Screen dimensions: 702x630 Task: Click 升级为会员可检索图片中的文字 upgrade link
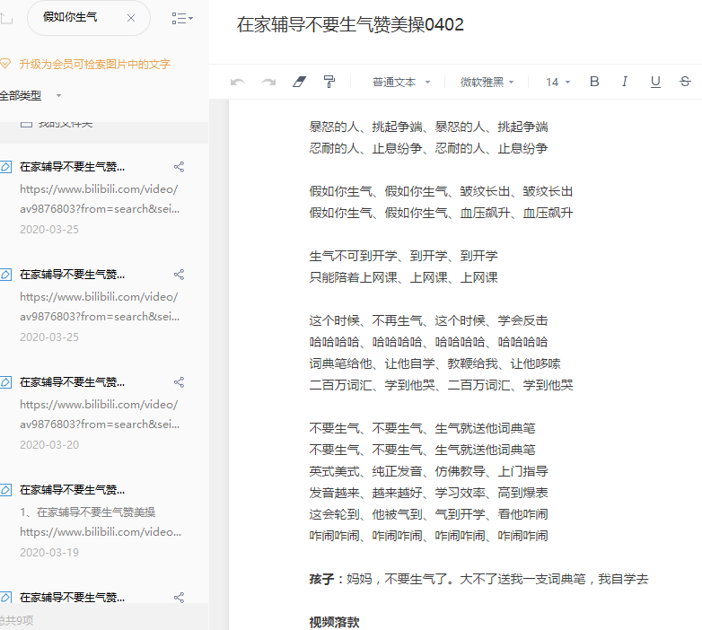pos(95,64)
